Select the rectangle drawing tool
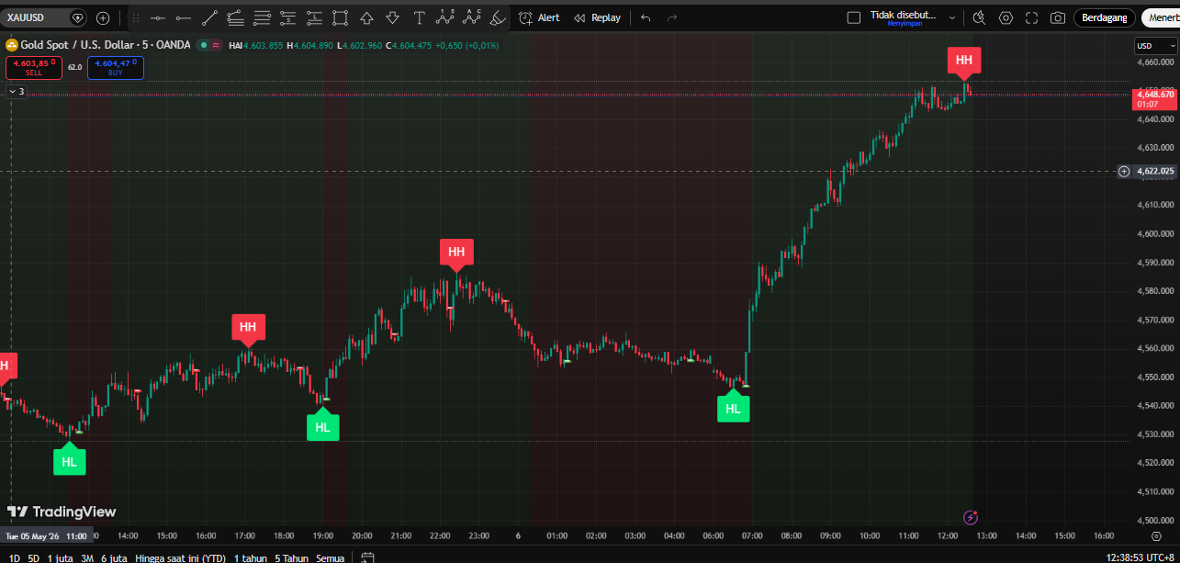The image size is (1180, 563). point(341,17)
